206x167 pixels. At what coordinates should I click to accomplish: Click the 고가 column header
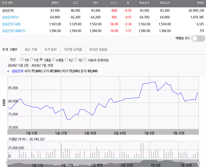[76, 3]
